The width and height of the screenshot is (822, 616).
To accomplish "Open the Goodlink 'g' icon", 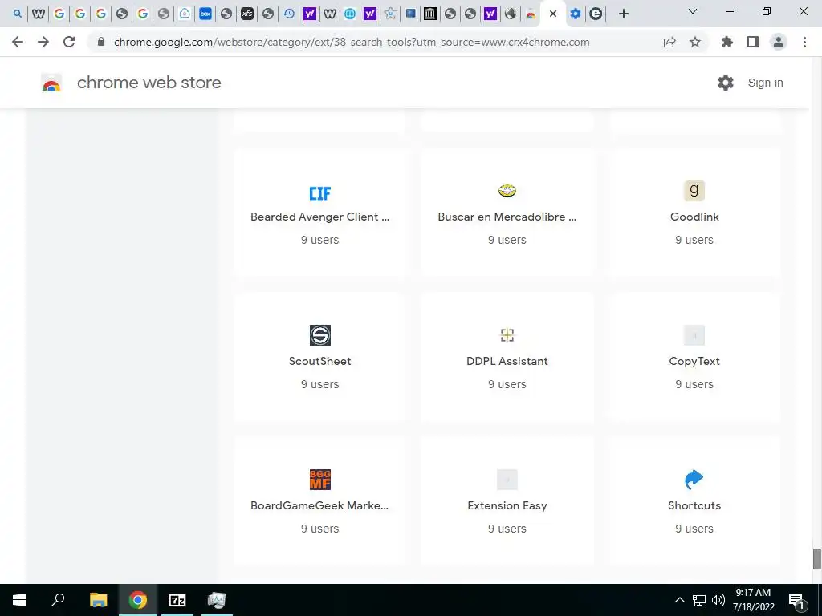I will pyautogui.click(x=694, y=191).
